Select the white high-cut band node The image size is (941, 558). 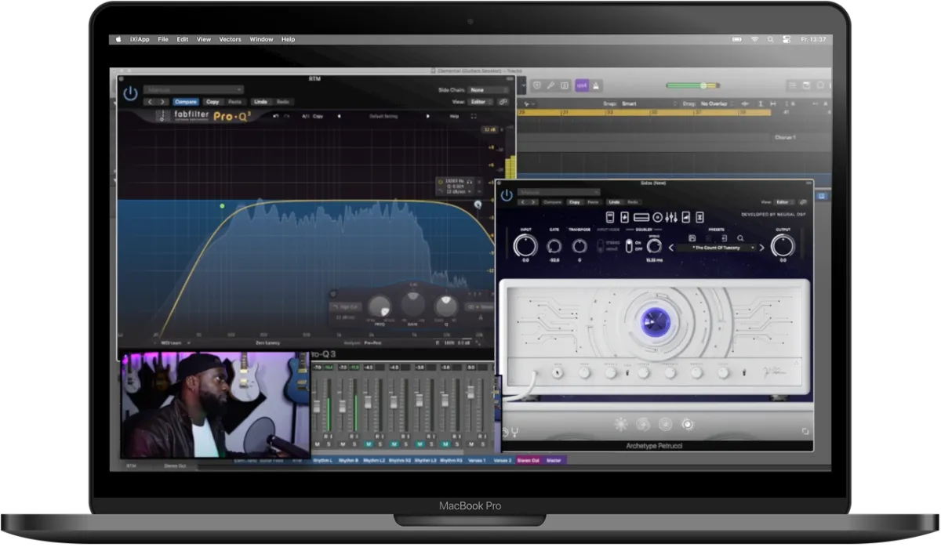pyautogui.click(x=478, y=205)
